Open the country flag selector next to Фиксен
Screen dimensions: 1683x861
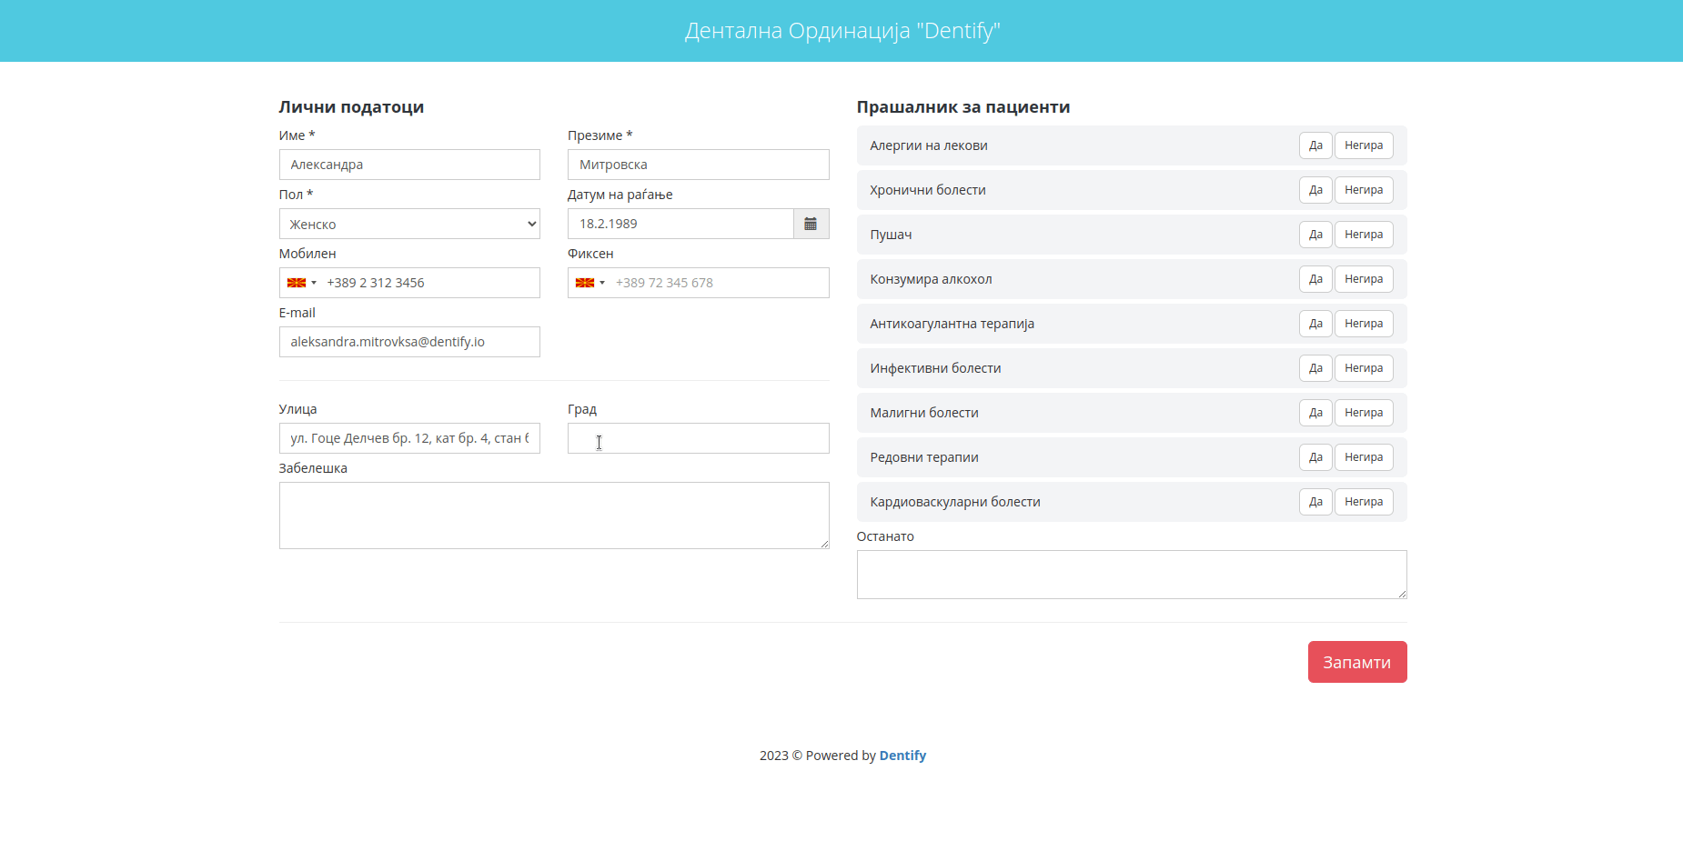coord(590,283)
